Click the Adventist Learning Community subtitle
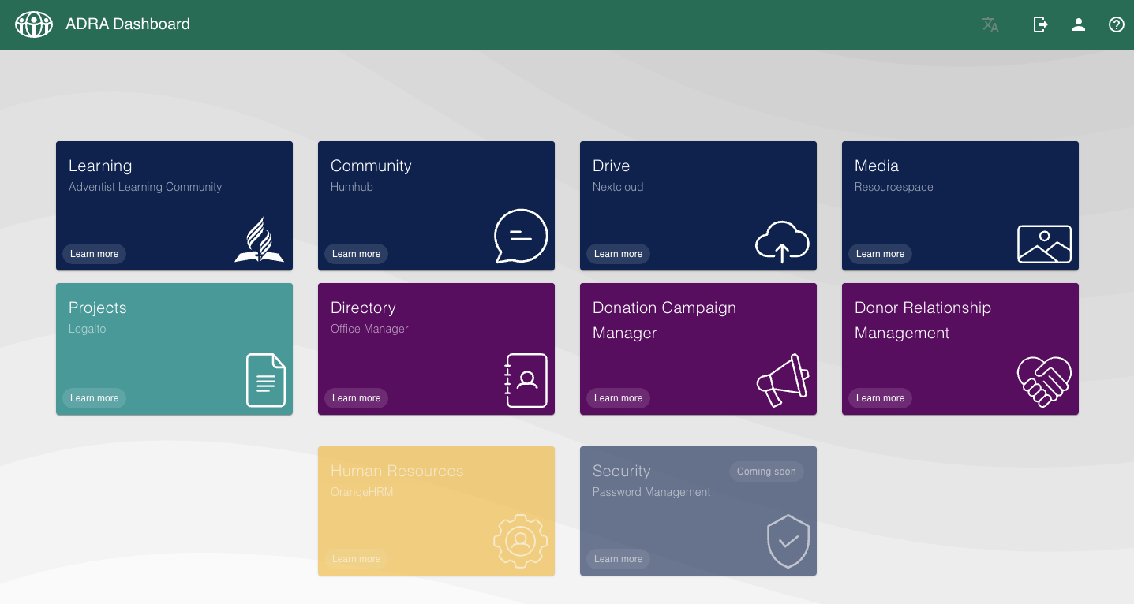The image size is (1134, 604). 145,187
